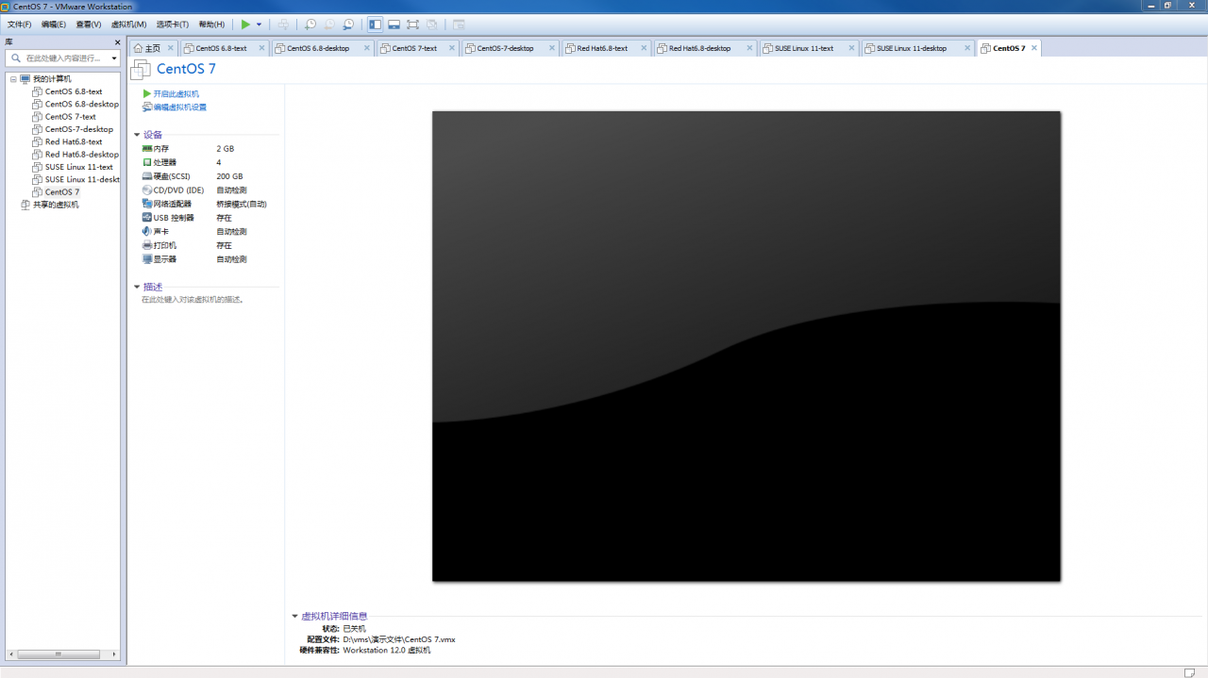Collapse the 描述 description section
Screen dimensions: 1208x678
point(137,287)
